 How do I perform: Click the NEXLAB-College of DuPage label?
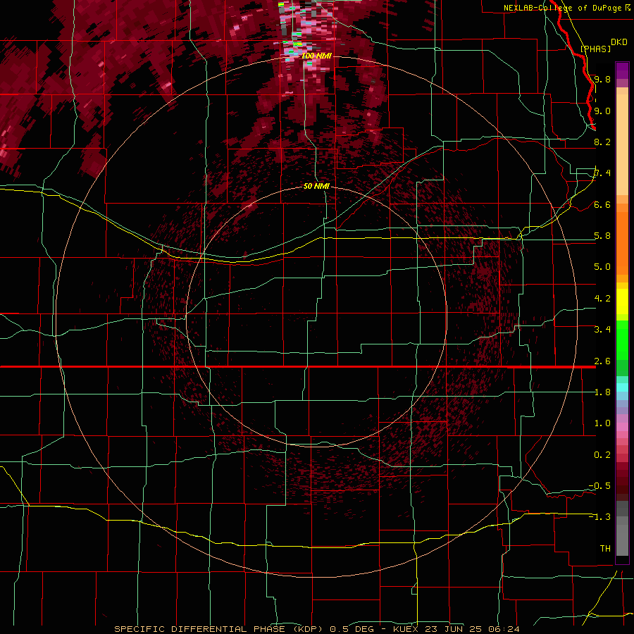(562, 8)
